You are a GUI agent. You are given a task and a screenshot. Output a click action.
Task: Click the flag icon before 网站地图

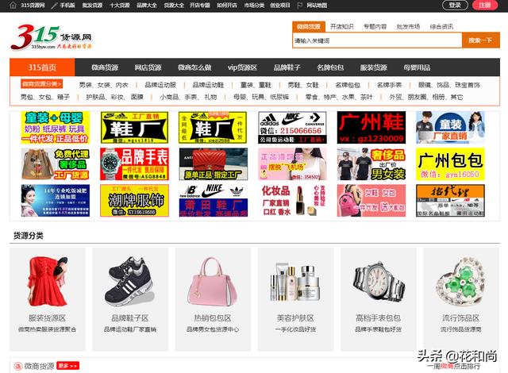[300, 6]
